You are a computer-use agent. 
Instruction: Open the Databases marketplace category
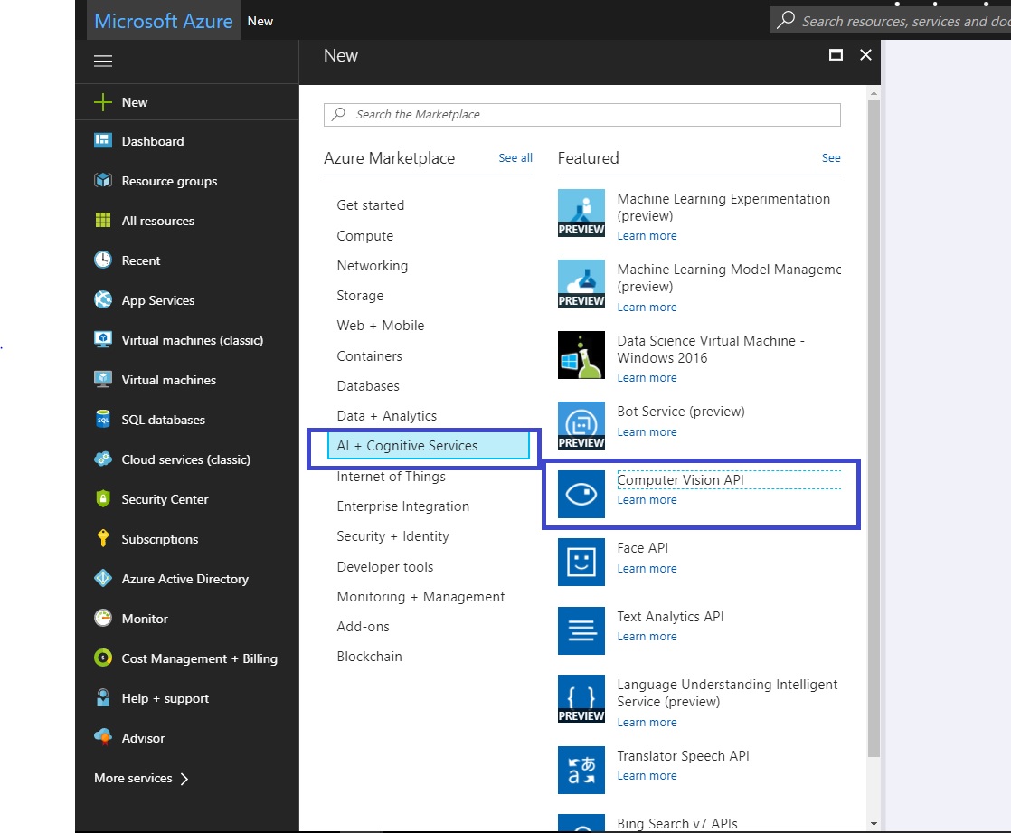[x=368, y=386]
